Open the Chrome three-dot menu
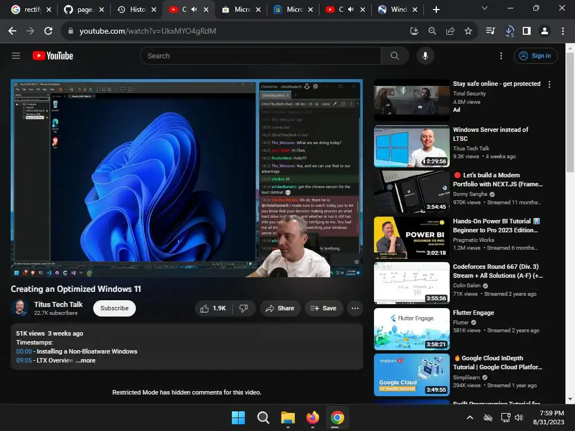575x431 pixels. tap(563, 31)
